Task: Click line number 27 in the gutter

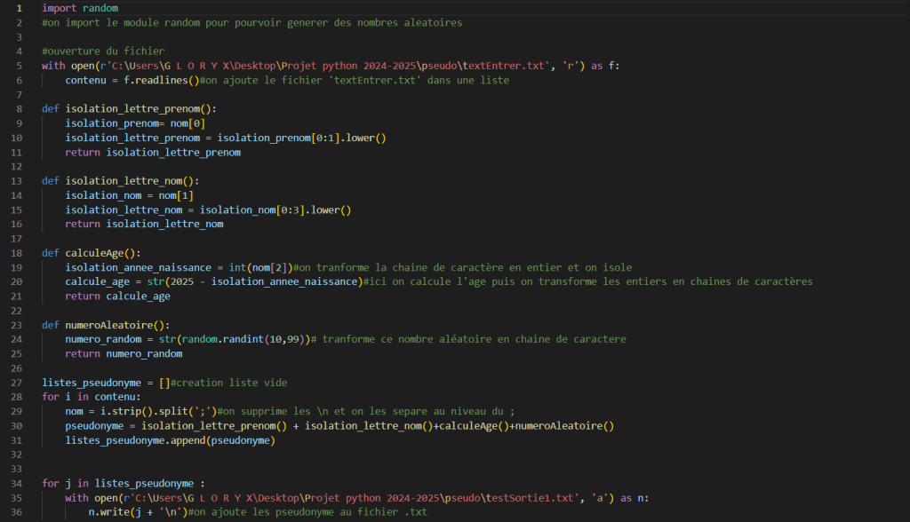Action: (18, 383)
